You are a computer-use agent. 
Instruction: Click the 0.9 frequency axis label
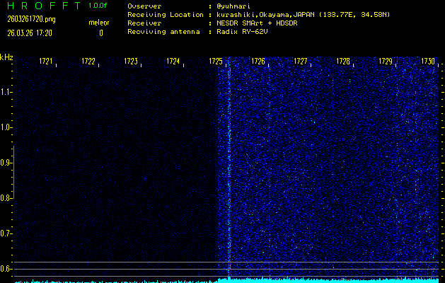(x=6, y=163)
